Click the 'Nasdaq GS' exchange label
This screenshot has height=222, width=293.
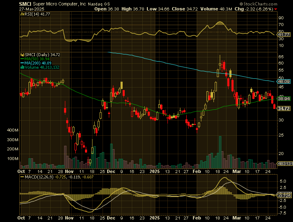coord(99,4)
